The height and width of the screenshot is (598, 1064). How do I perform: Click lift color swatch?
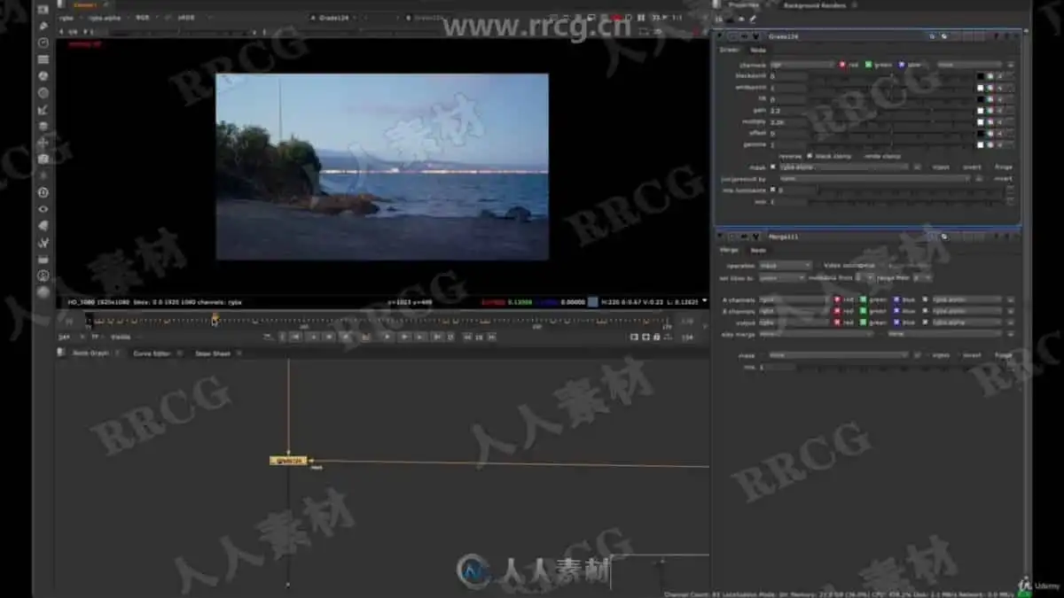pyautogui.click(x=981, y=99)
